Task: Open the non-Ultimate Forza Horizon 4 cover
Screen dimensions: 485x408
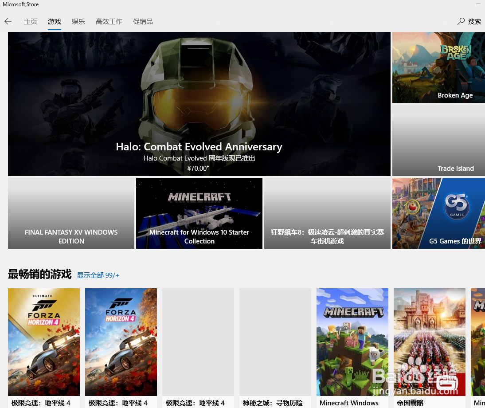Action: click(x=121, y=342)
